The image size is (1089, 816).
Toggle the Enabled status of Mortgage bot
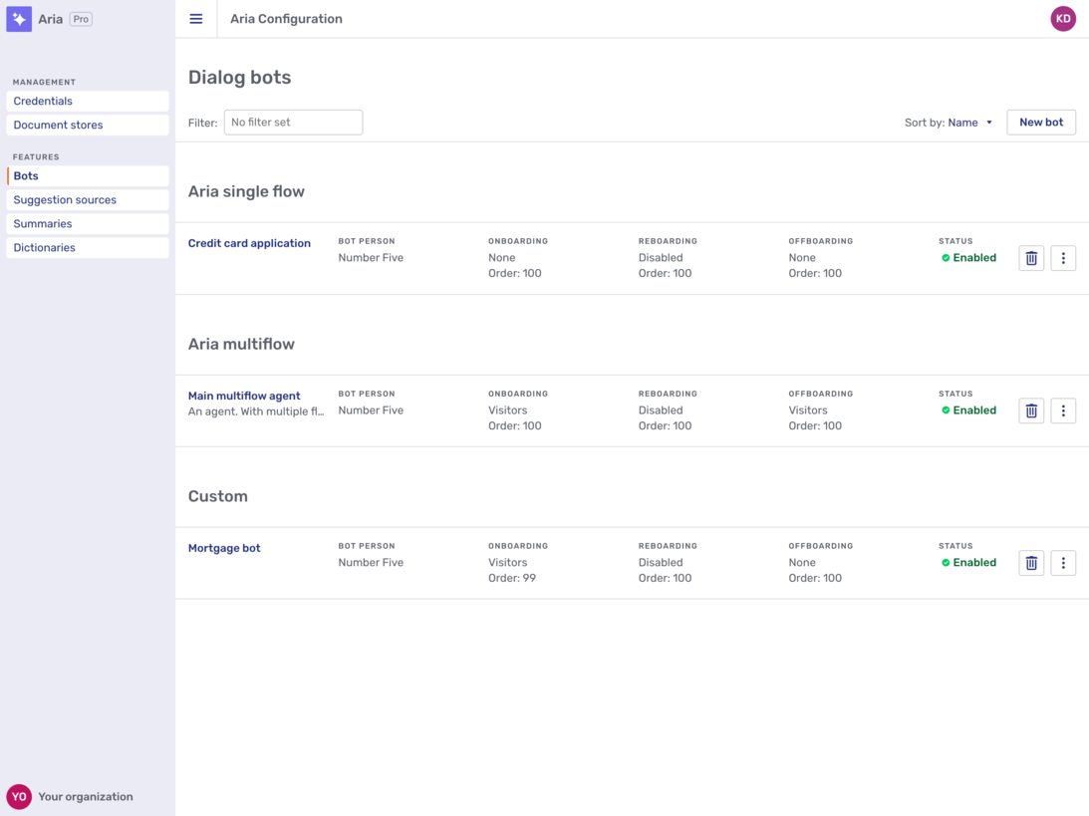pos(968,562)
